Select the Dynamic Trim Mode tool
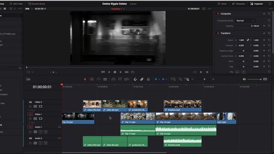 pyautogui.click(x=98, y=79)
